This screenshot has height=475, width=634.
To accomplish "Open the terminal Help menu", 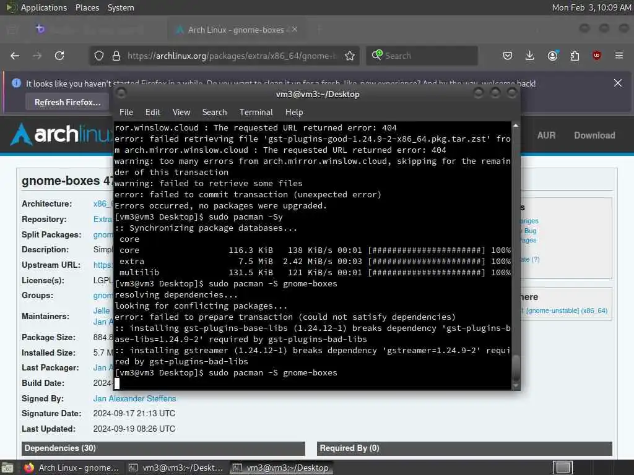I will [x=294, y=113].
